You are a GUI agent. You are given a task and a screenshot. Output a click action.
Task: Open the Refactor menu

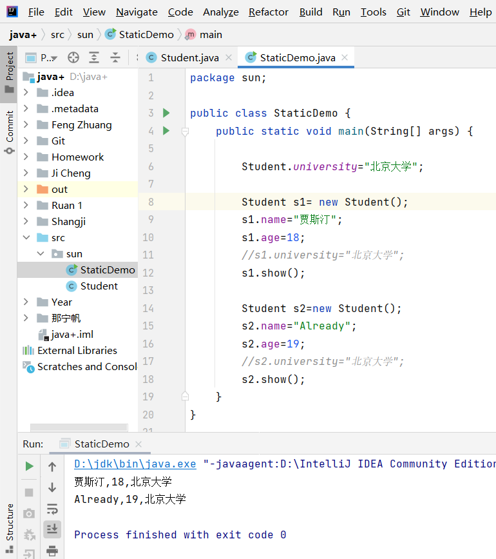[x=268, y=12]
